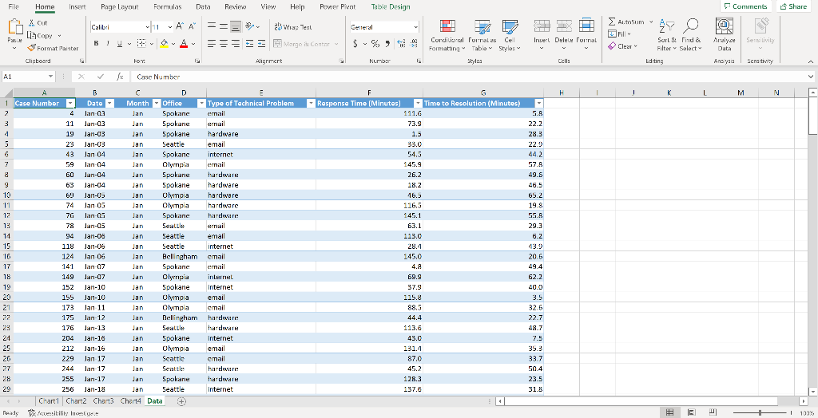Click AutoSum
Image resolution: width=818 pixels, height=418 pixels.
(626, 22)
